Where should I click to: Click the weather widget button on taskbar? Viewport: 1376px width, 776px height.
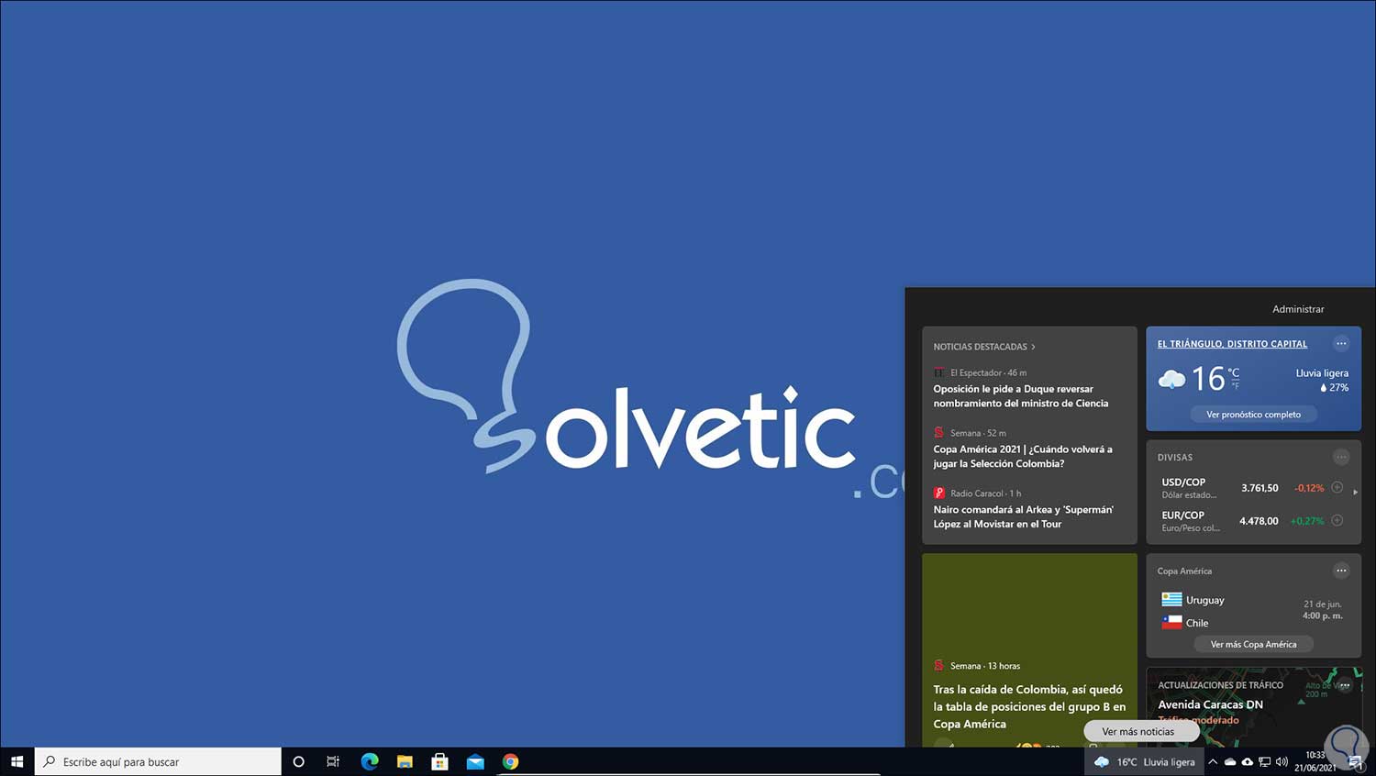[1144, 761]
